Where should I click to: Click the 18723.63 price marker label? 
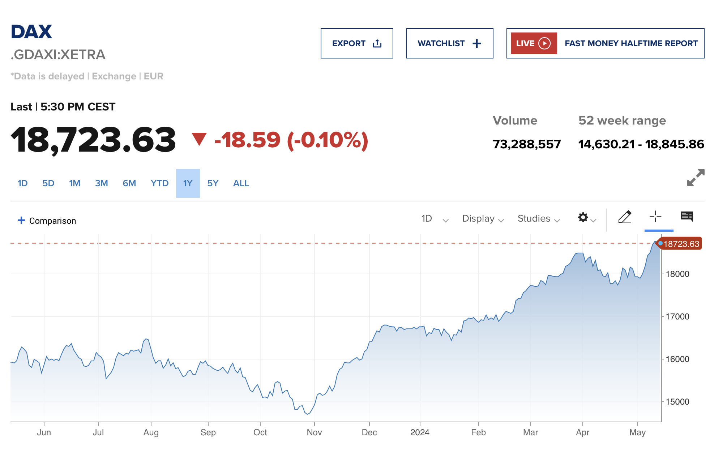681,244
